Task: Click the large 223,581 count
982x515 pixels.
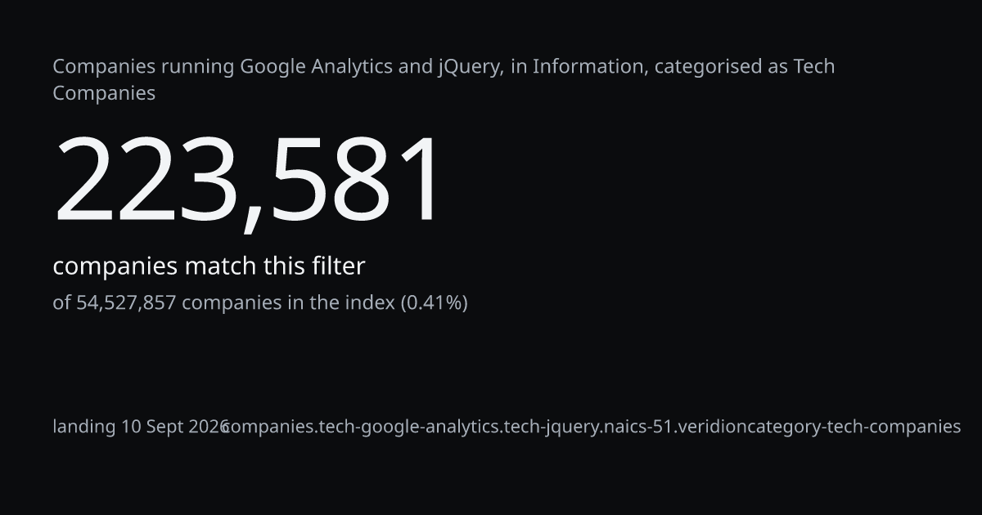Action: coord(249,180)
